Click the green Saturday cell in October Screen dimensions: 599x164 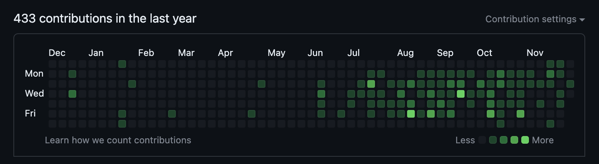[x=501, y=124]
